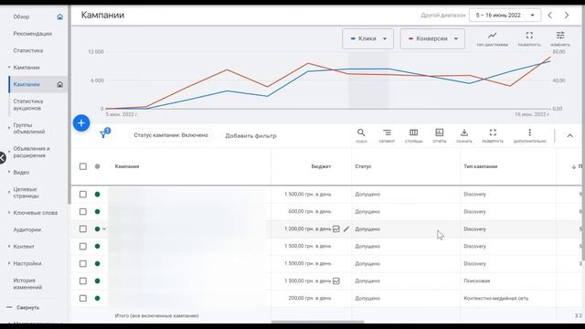Screen dimensions: 585x329
Task: Click status dot in the table header
Action: click(98, 166)
